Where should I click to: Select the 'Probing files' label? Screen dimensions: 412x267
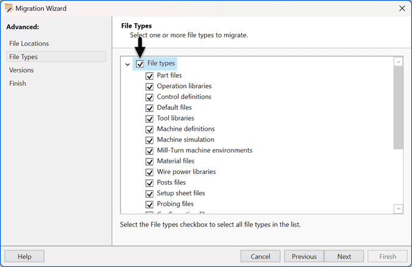tap(175, 204)
